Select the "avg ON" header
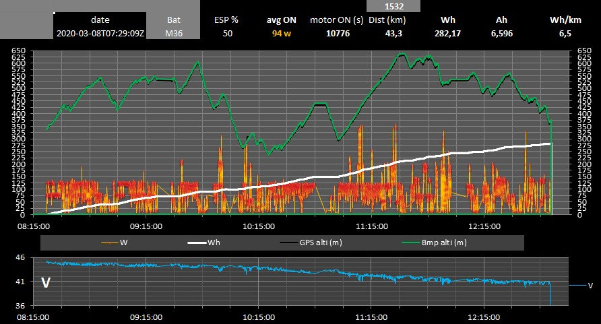 [x=282, y=20]
